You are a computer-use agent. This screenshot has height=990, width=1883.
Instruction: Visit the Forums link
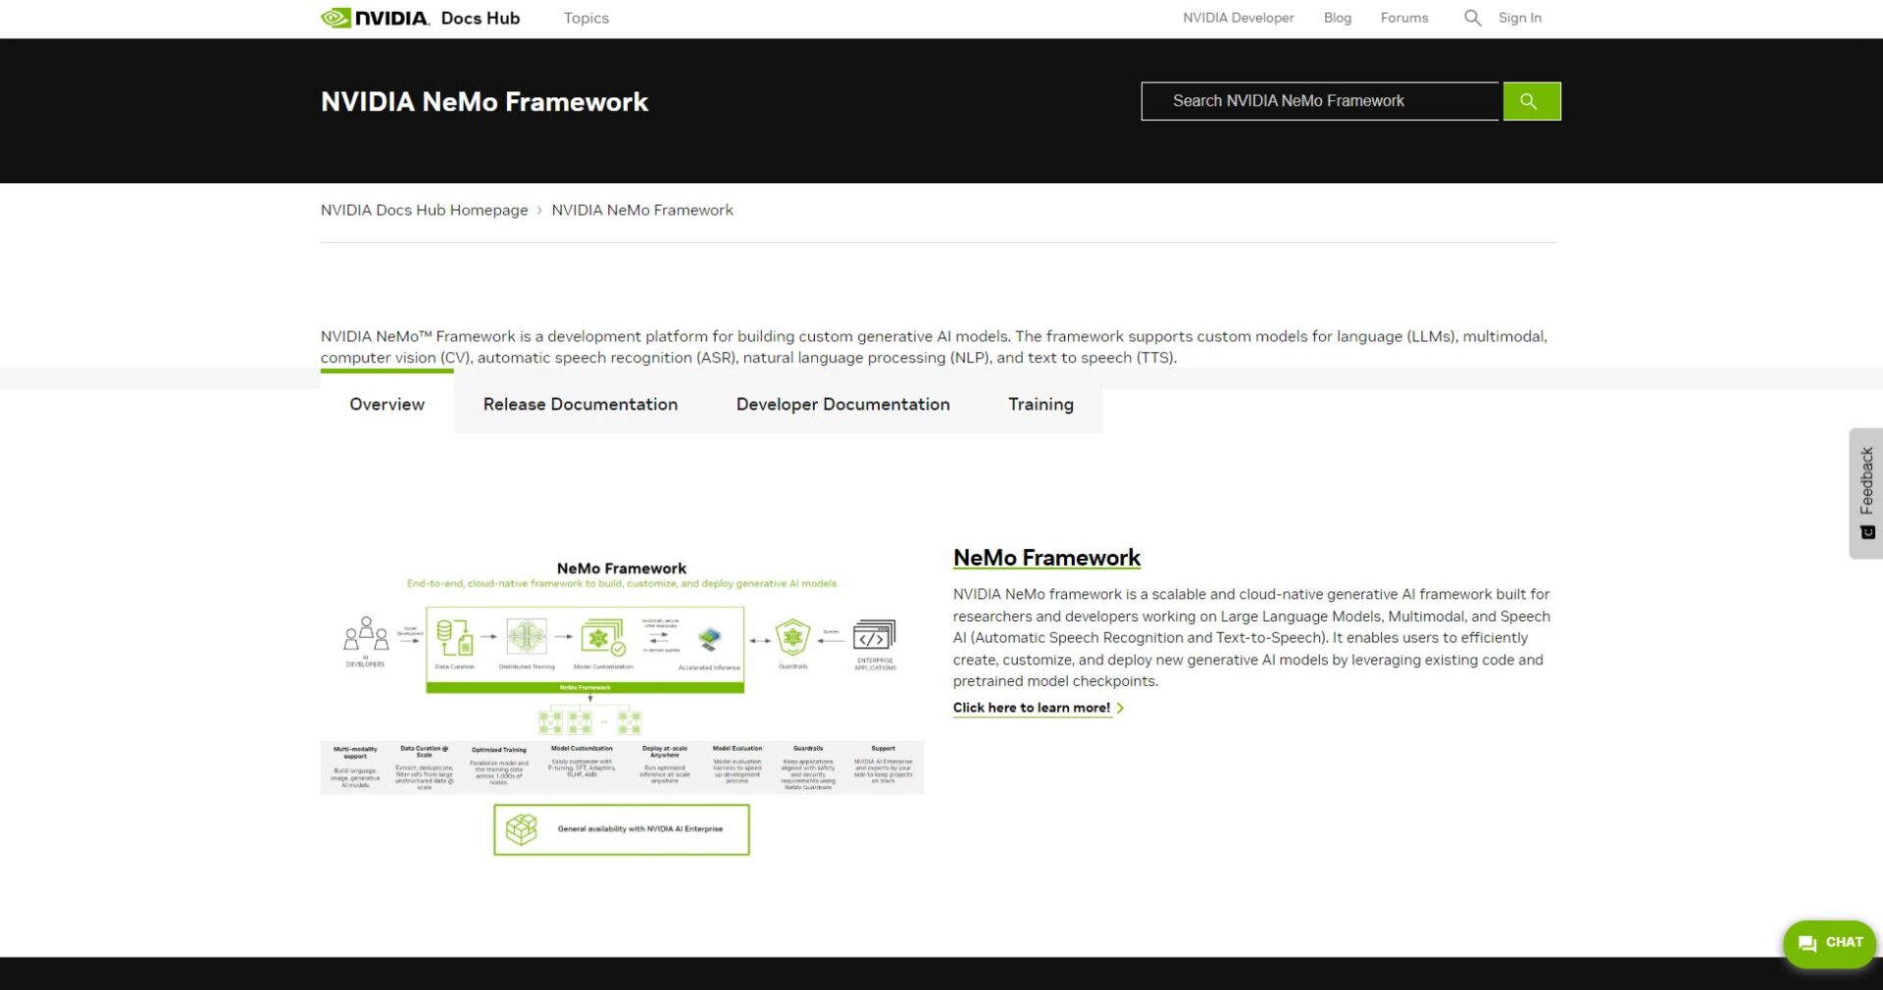click(1403, 18)
